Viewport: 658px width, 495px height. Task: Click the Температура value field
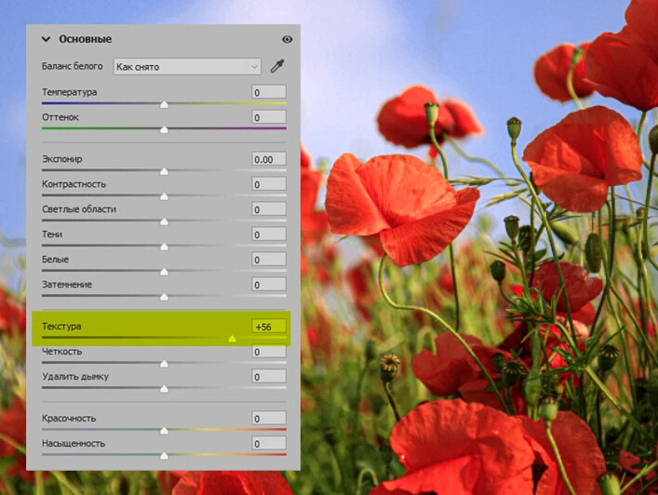(x=269, y=92)
